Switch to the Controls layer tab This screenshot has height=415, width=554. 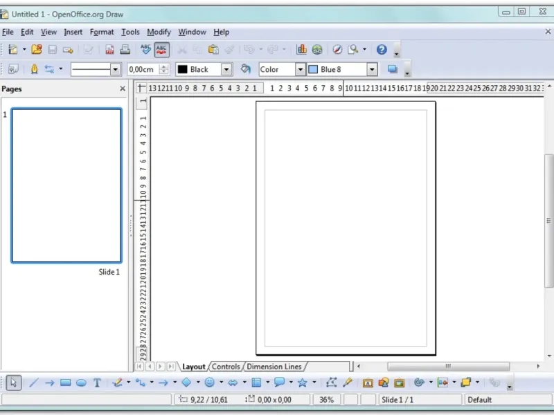[x=226, y=367]
